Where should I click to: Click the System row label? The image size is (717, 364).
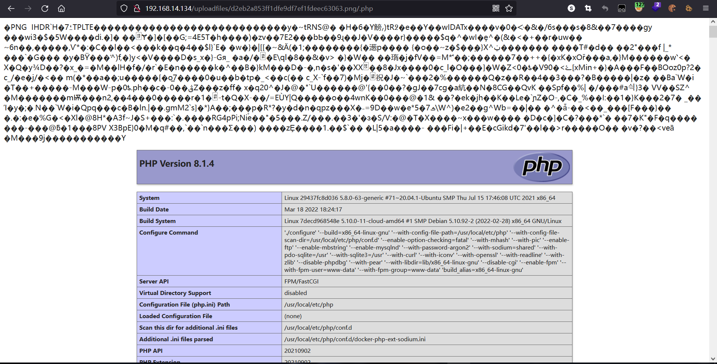click(x=149, y=198)
